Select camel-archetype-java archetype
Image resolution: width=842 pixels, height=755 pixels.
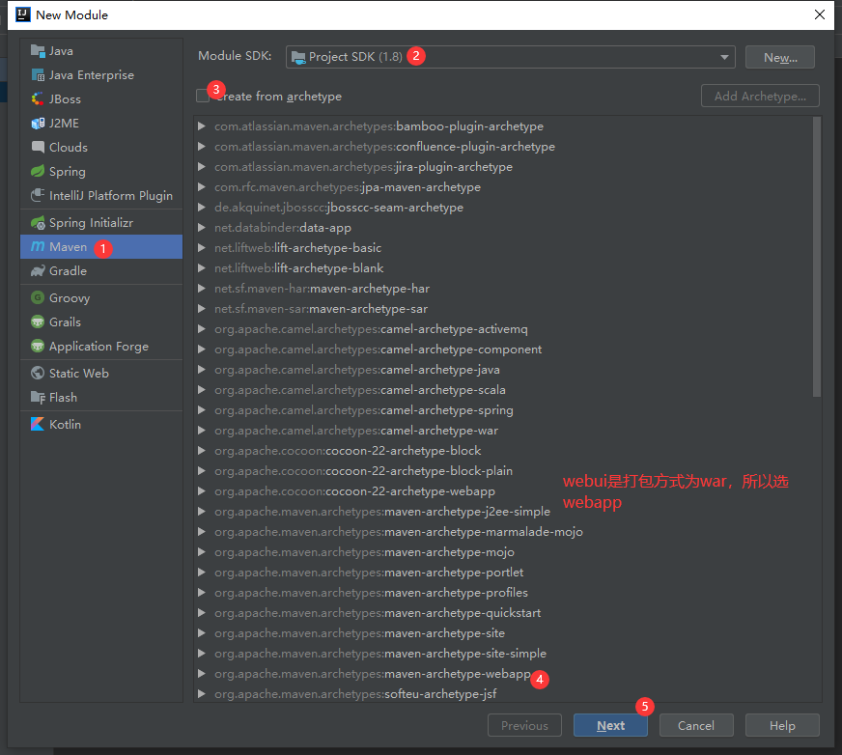[x=357, y=370]
